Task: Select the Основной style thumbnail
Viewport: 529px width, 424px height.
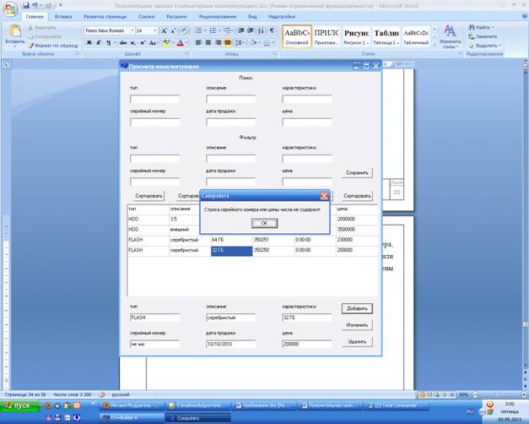Action: point(297,35)
